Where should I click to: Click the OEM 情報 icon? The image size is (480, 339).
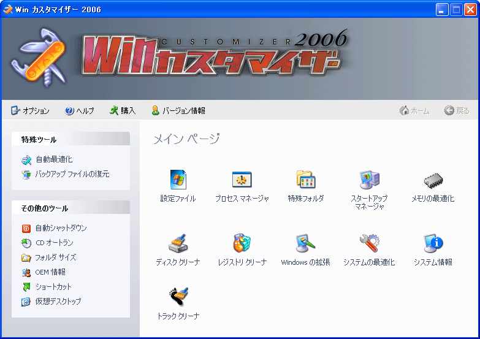26,273
